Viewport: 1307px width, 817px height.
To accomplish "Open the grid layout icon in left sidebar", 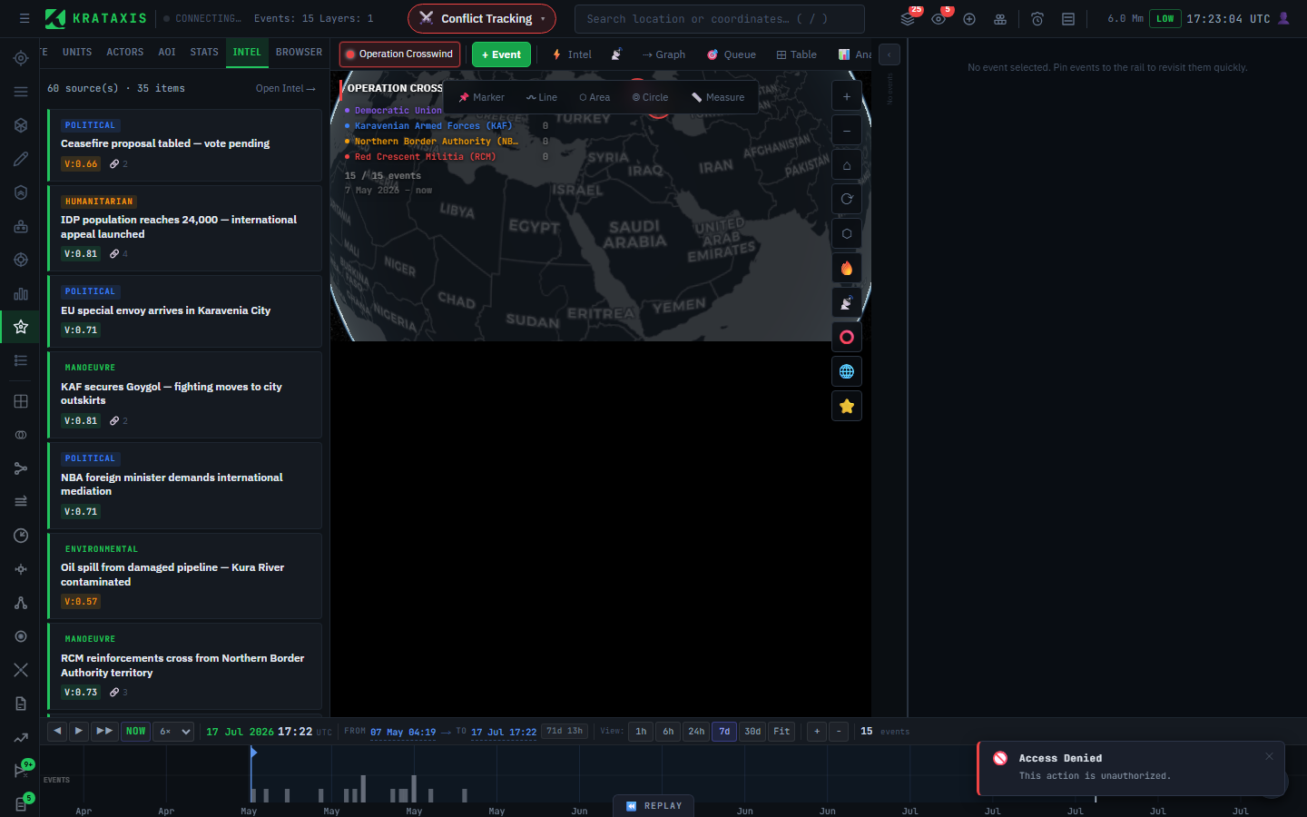I will pyautogui.click(x=21, y=401).
